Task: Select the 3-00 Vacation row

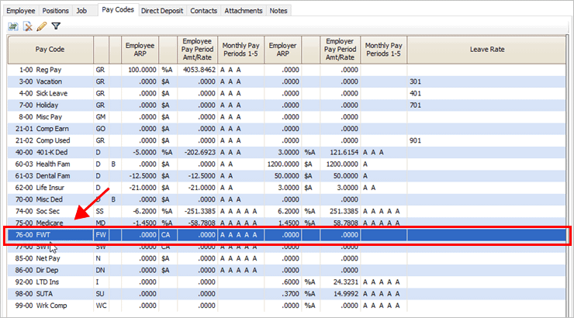Action: click(50, 81)
